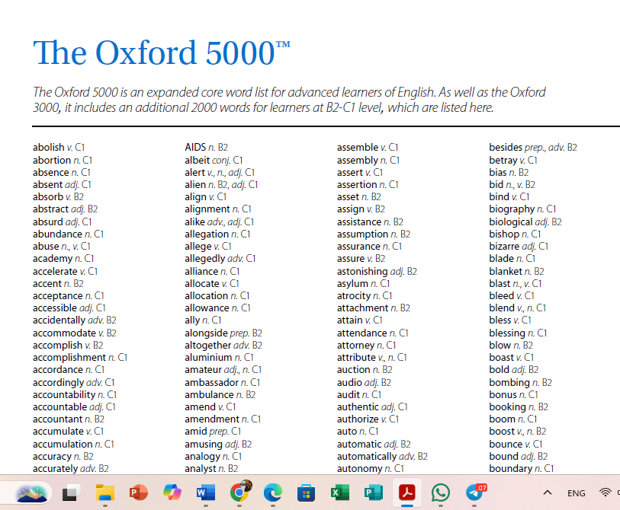
Task: Open Telegram with the unread badge
Action: point(474,493)
